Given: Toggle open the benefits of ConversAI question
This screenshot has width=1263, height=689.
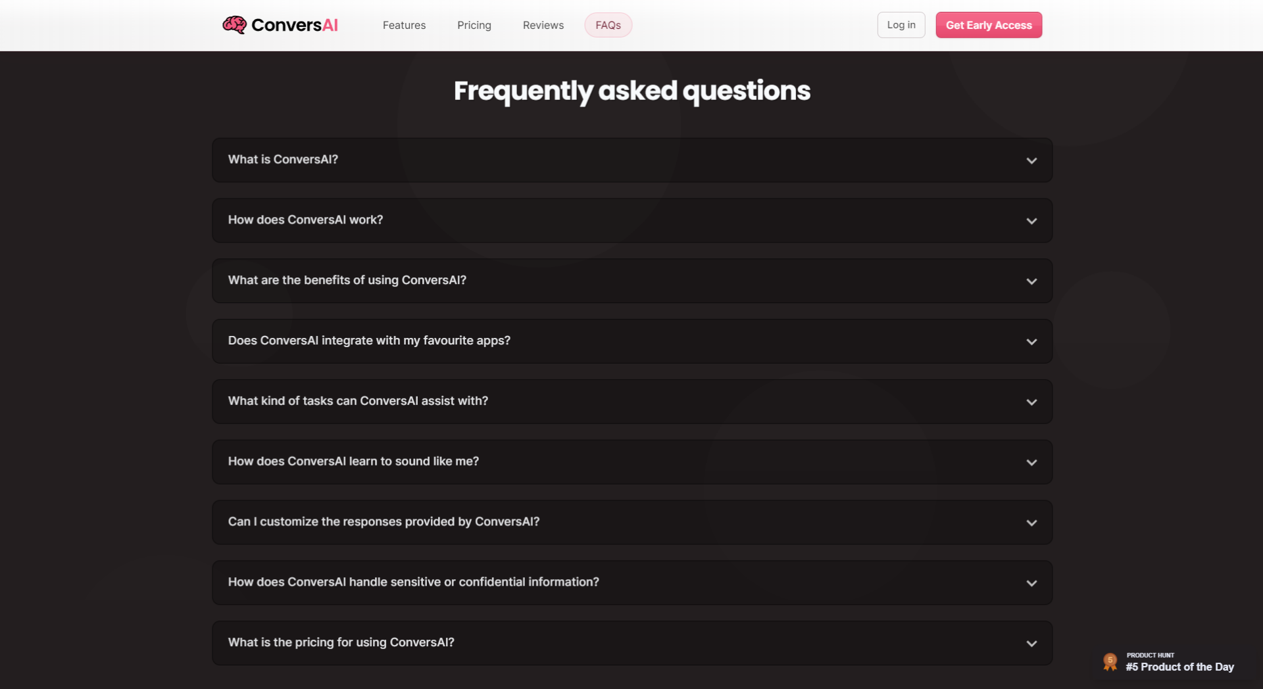Looking at the screenshot, I should [x=1031, y=281].
